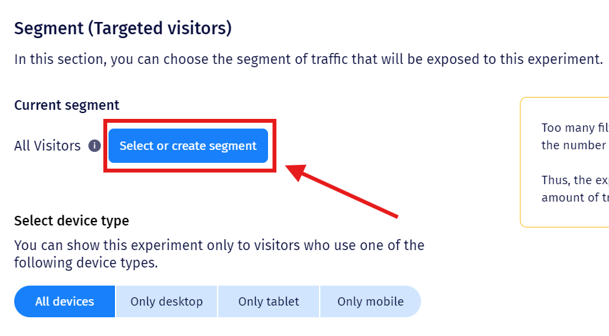Screen dimensions: 609x336
Task: Click the 'following device types.' text line
Action: point(86,263)
